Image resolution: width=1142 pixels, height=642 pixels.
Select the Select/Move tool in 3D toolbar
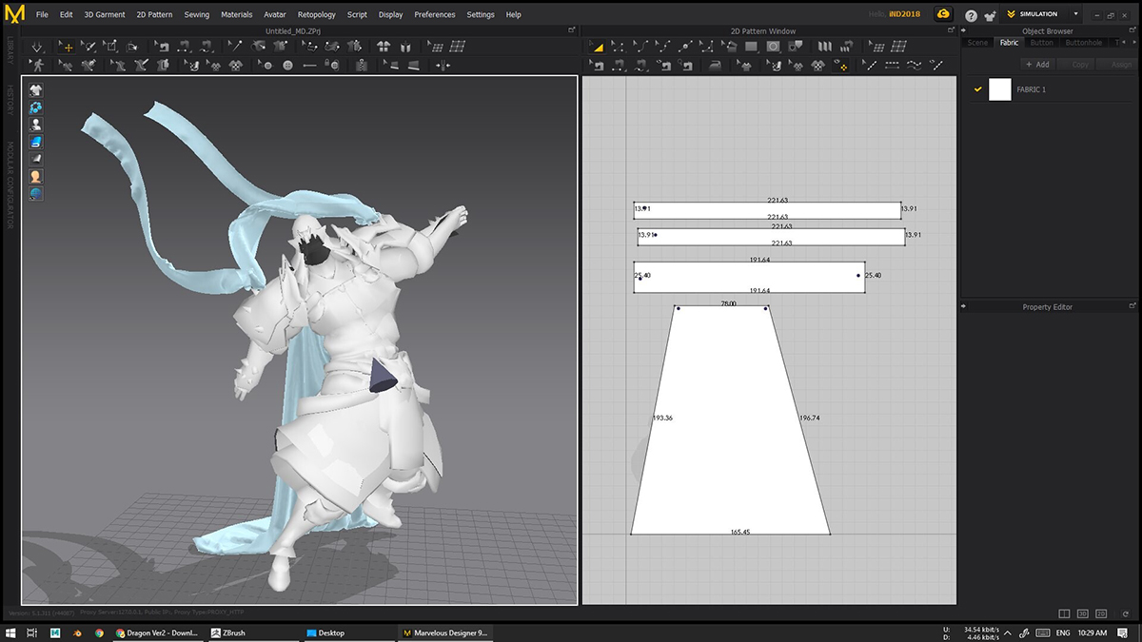[67, 47]
